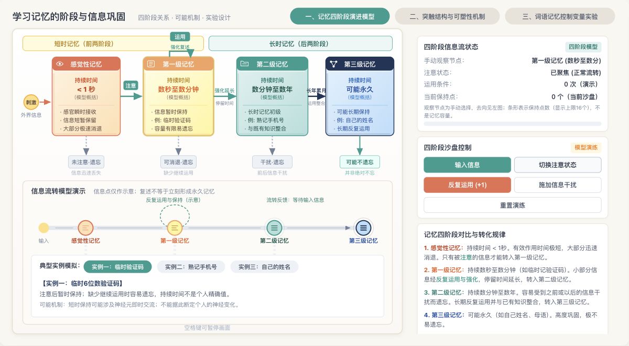Click 数分钟至数年 duration text
The width and height of the screenshot is (629, 346).
pos(272,89)
